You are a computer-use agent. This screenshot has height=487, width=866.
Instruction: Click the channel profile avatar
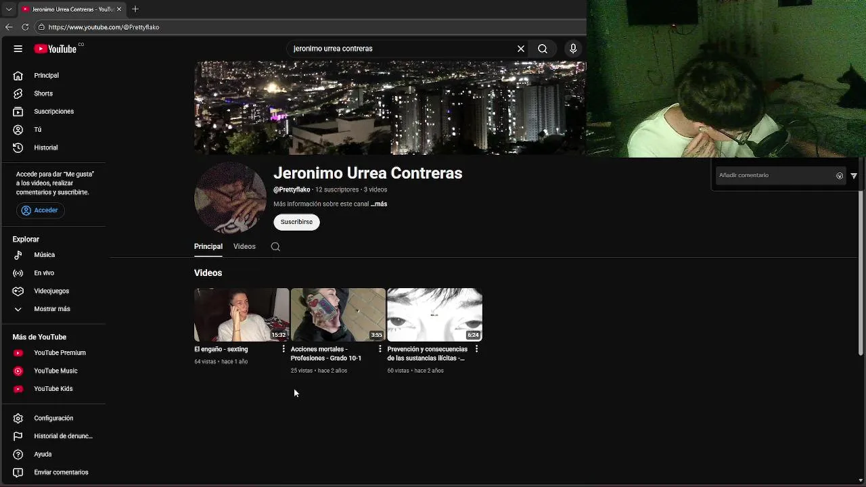point(230,198)
